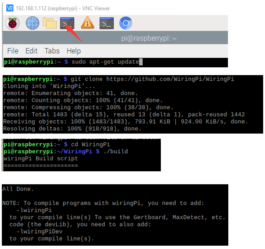Click the "Cloning into 'WiringPi'..." line

click(49, 86)
